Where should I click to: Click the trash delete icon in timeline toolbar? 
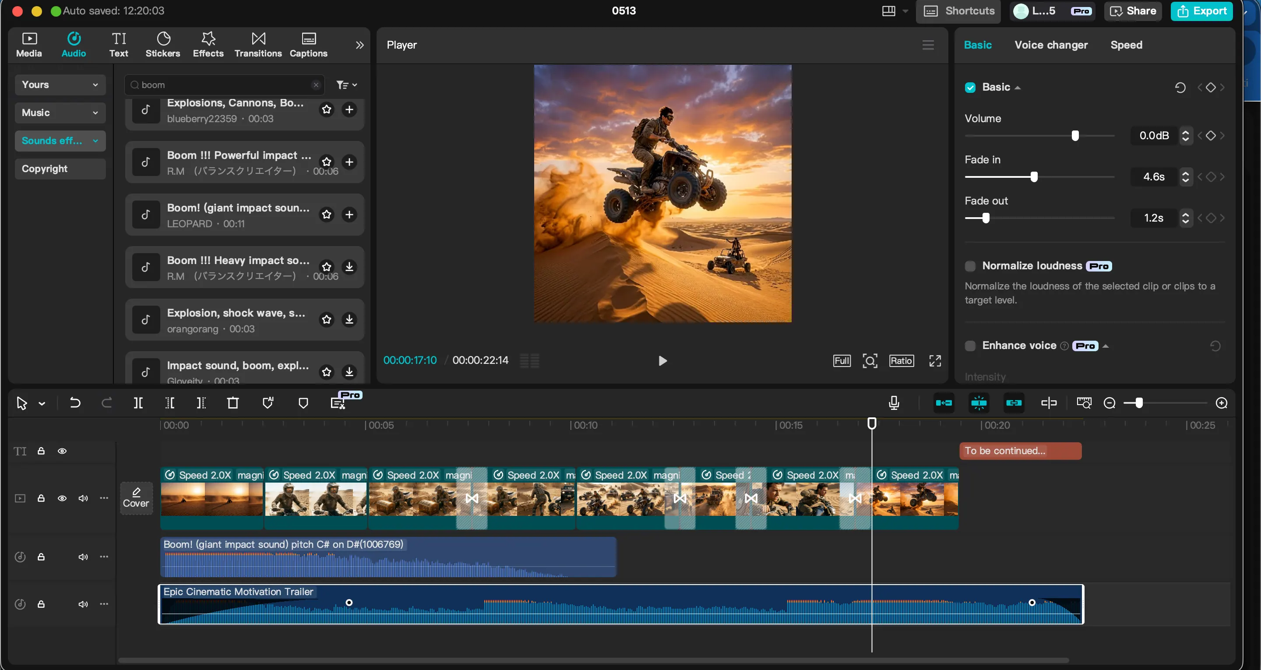tap(233, 403)
